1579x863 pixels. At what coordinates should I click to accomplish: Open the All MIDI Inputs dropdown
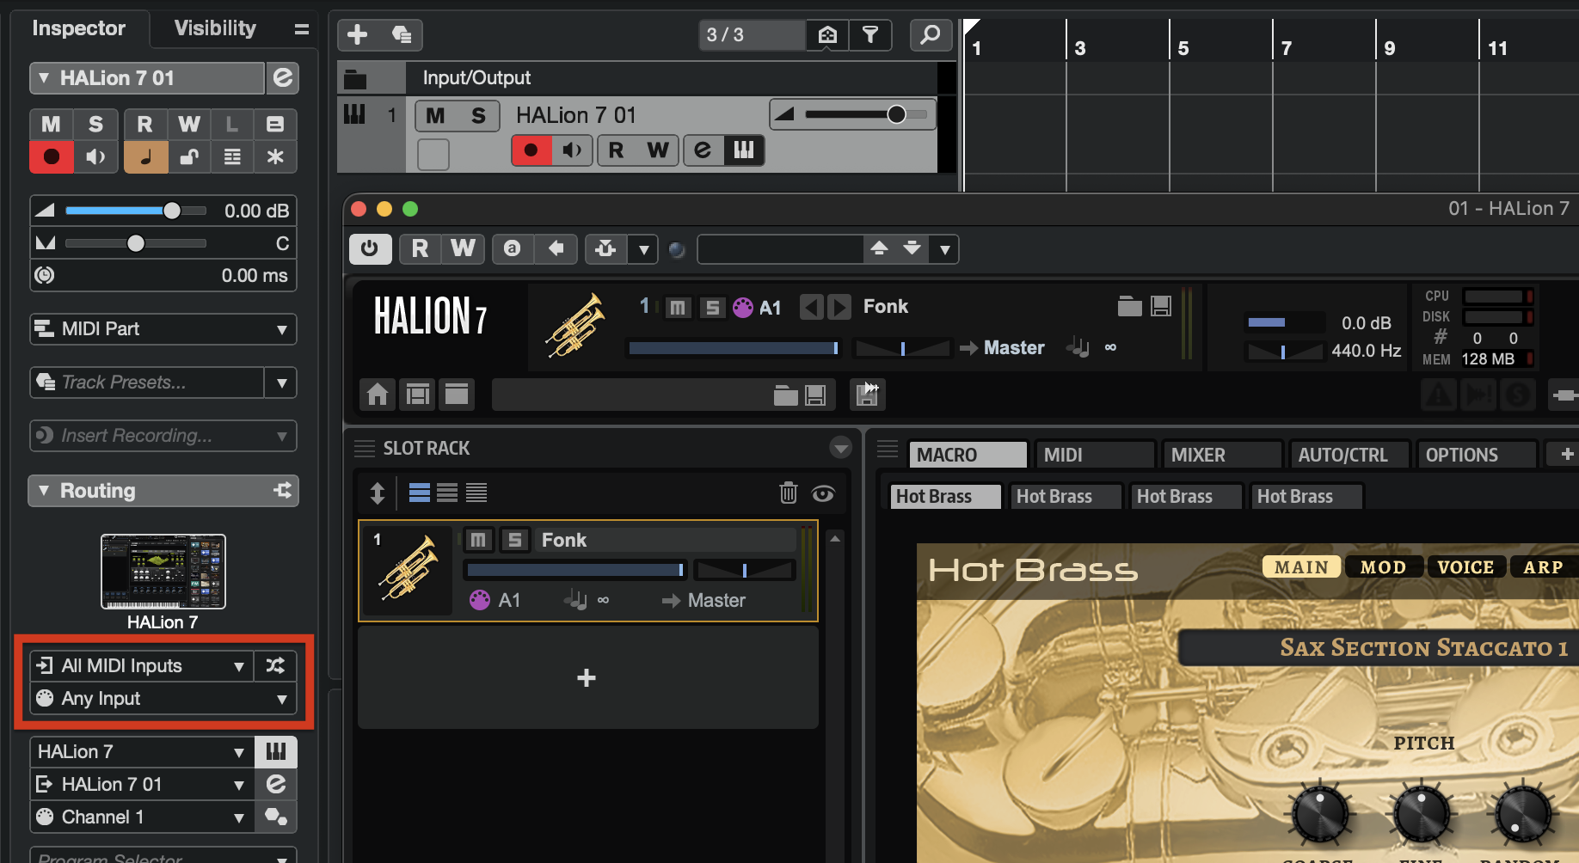[142, 665]
